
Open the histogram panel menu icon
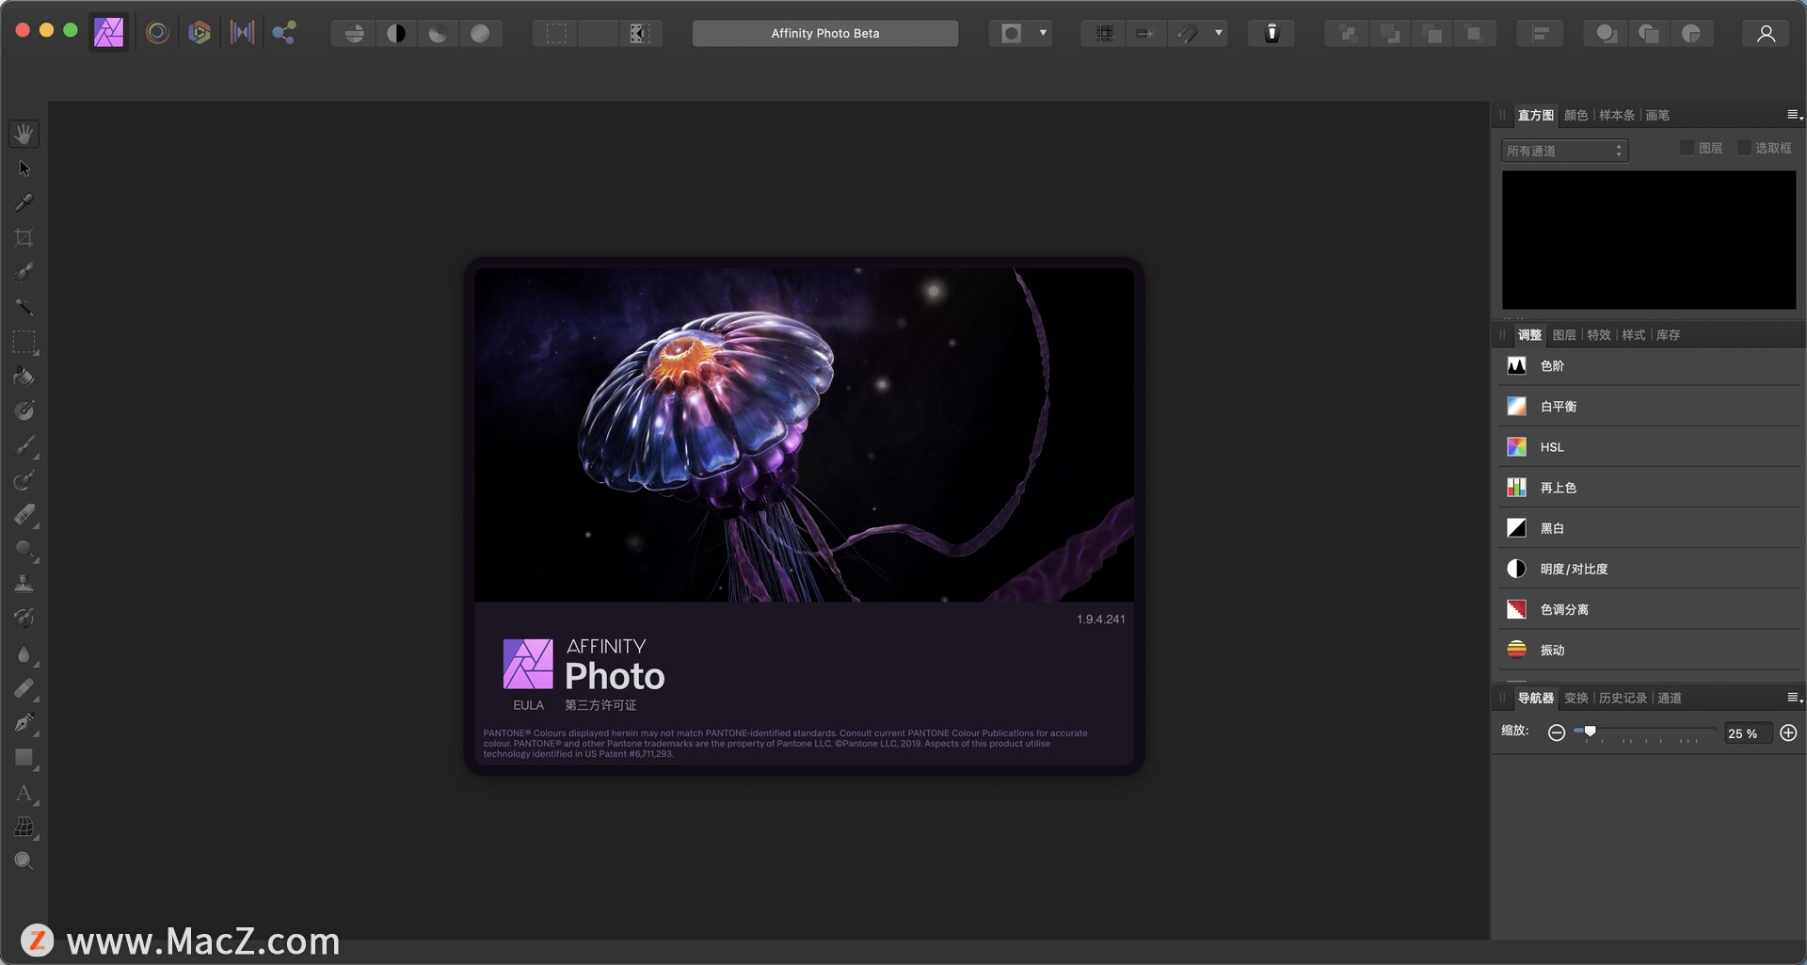tap(1793, 115)
